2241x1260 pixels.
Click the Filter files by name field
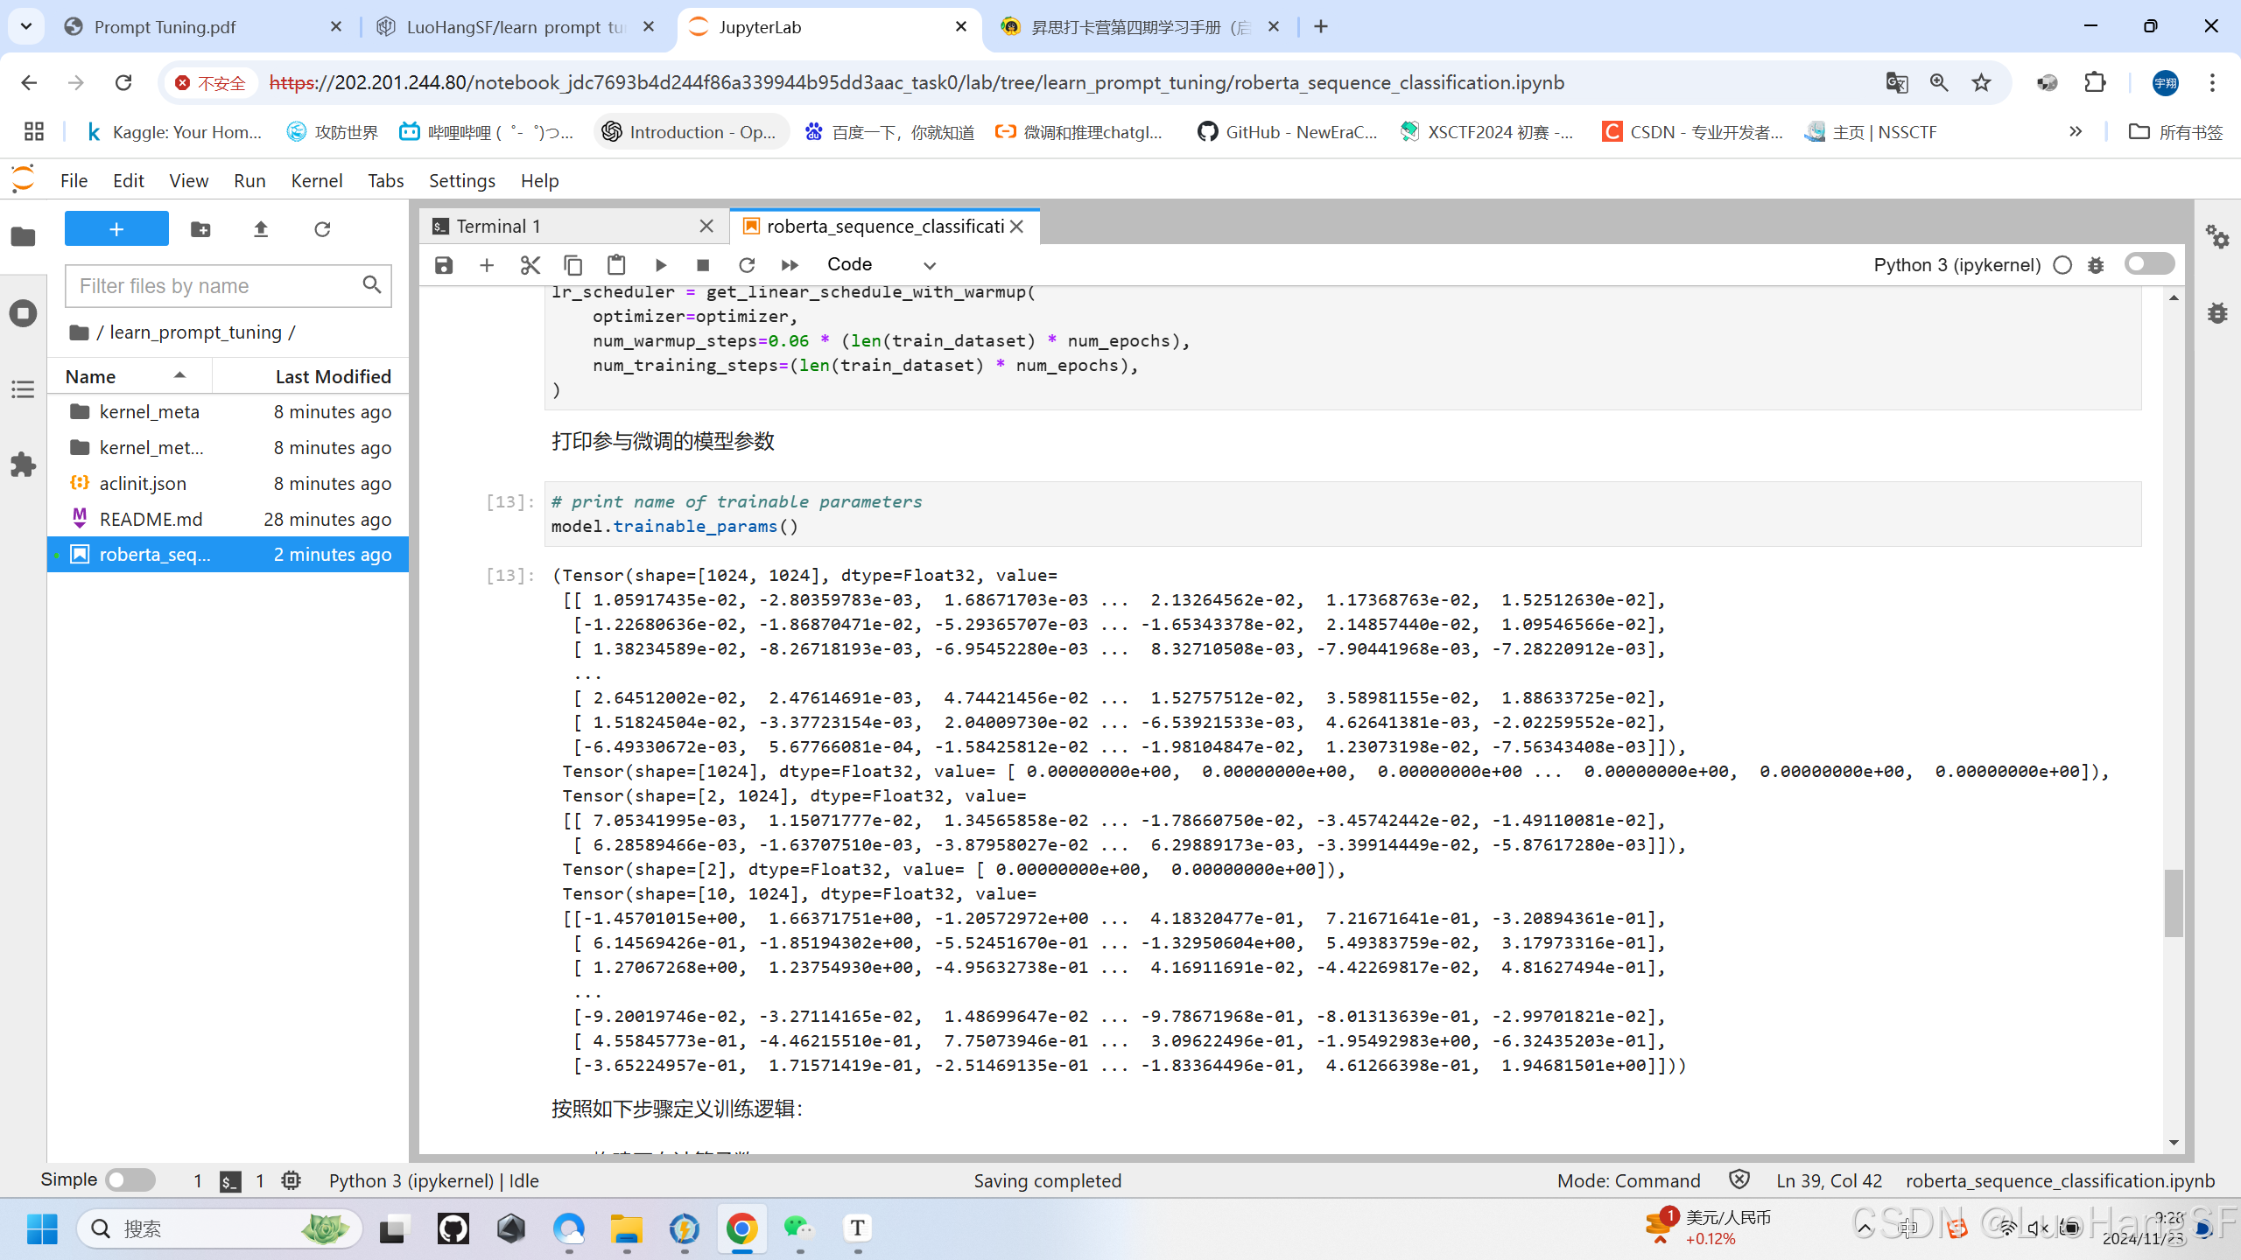219,285
